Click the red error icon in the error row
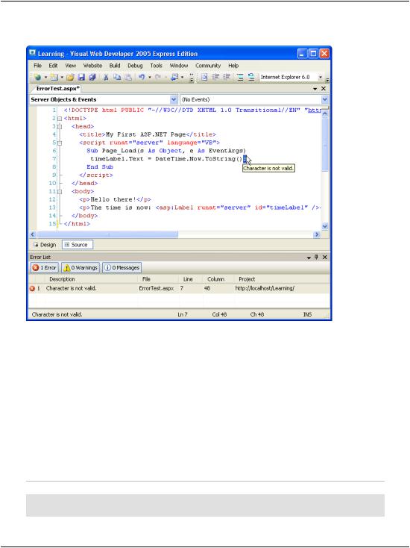 click(x=32, y=288)
